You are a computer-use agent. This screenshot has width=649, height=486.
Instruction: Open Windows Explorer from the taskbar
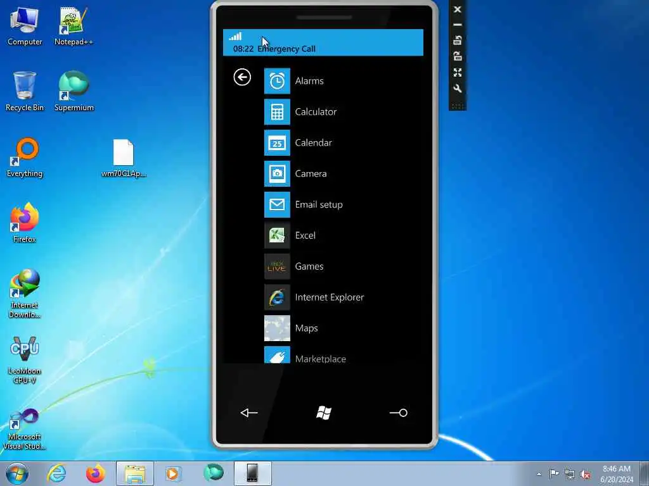(x=135, y=473)
